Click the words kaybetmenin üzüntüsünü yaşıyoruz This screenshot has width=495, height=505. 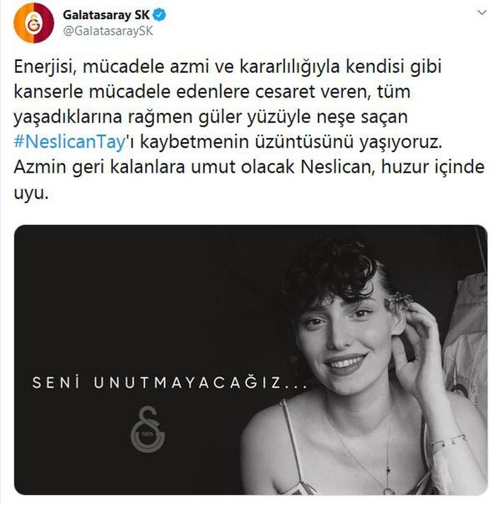(291, 142)
